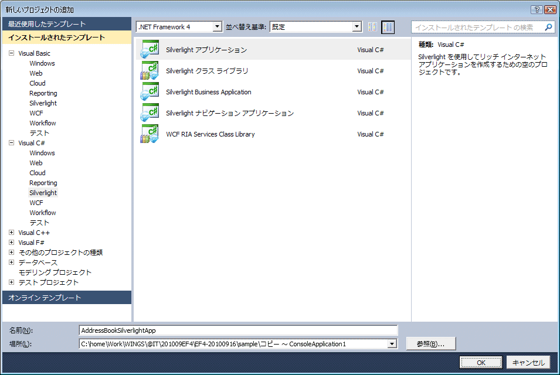Click the Silverlight アプリケーション template icon
This screenshot has width=560, height=375.
150,49
